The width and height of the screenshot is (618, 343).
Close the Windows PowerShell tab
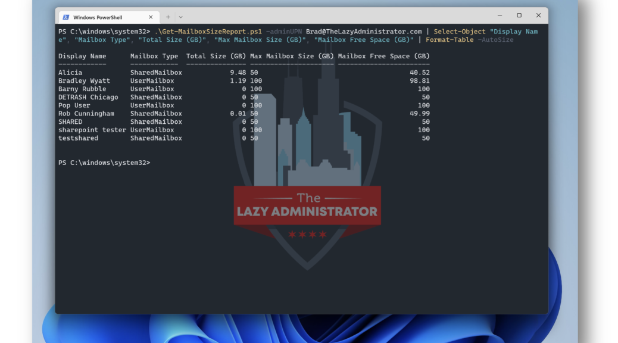(151, 17)
